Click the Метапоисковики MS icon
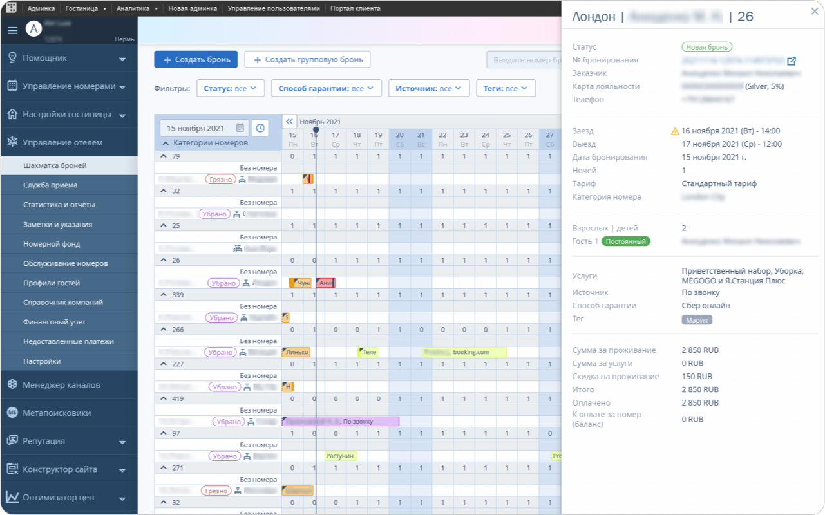 point(12,413)
